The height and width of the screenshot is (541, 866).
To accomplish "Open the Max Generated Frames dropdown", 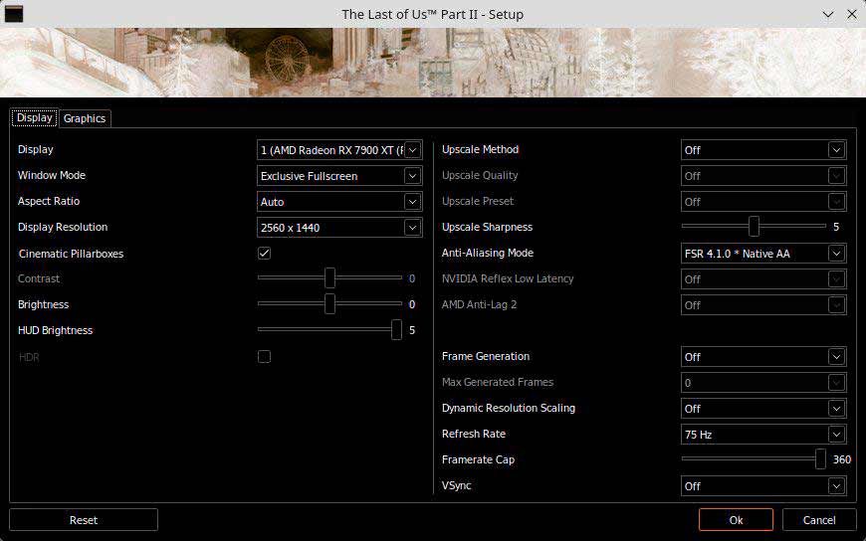I will (763, 383).
